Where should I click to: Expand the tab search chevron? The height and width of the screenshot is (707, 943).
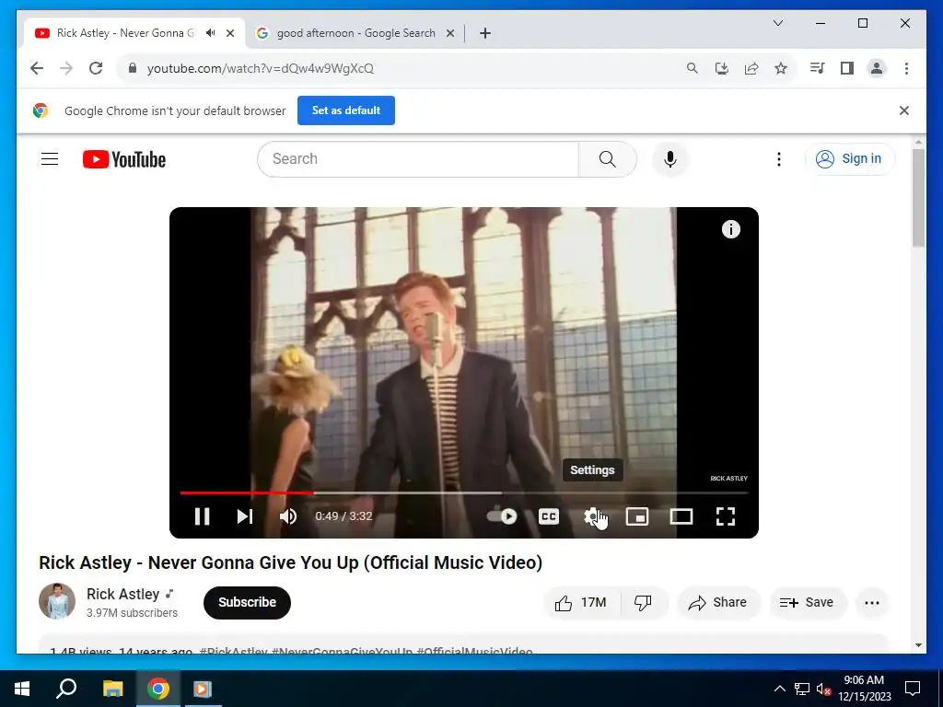point(777,23)
